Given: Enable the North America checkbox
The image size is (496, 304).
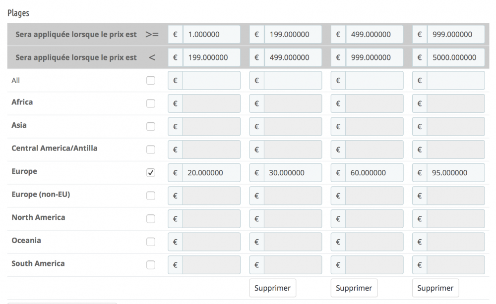Looking at the screenshot, I should click(x=151, y=219).
